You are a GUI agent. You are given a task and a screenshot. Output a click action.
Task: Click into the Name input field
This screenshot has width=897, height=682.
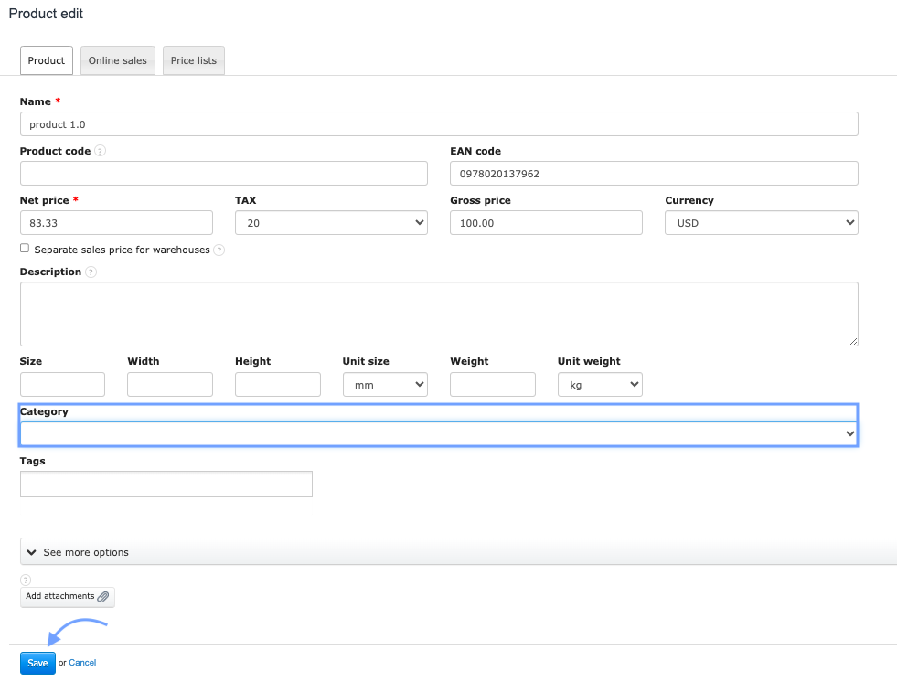tap(438, 124)
